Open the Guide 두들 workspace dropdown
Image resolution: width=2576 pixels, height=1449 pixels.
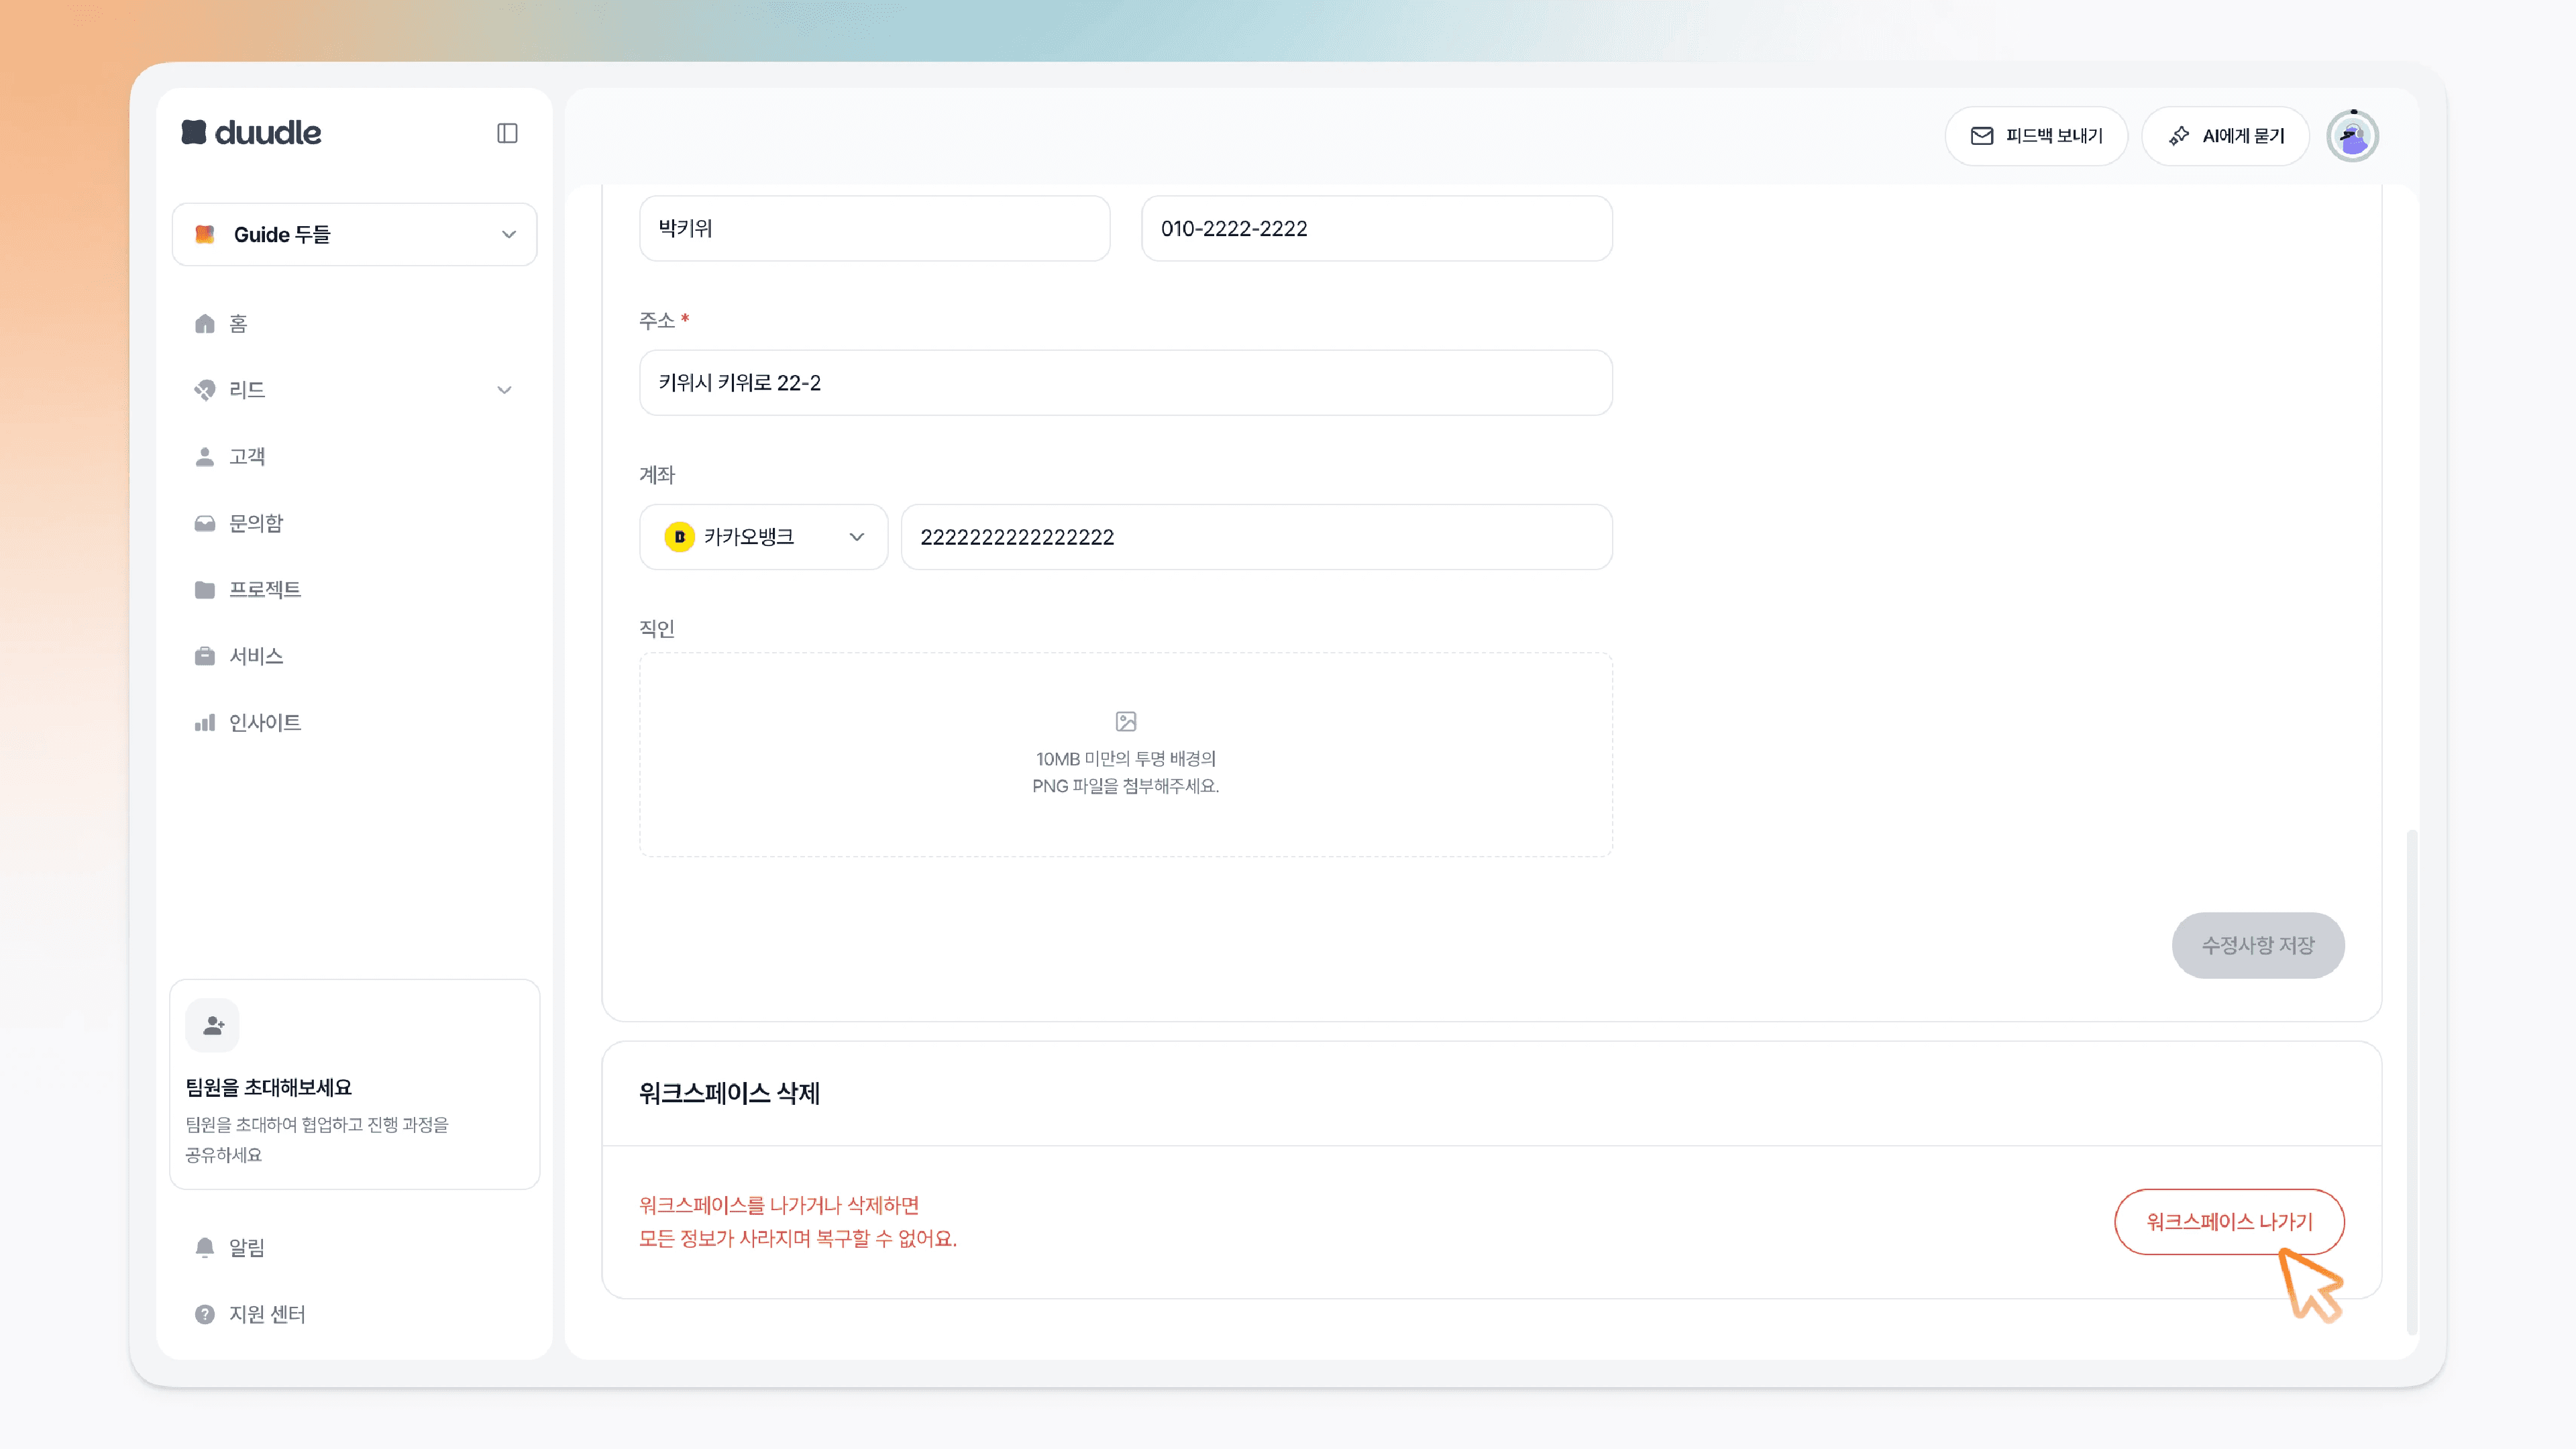[x=354, y=234]
